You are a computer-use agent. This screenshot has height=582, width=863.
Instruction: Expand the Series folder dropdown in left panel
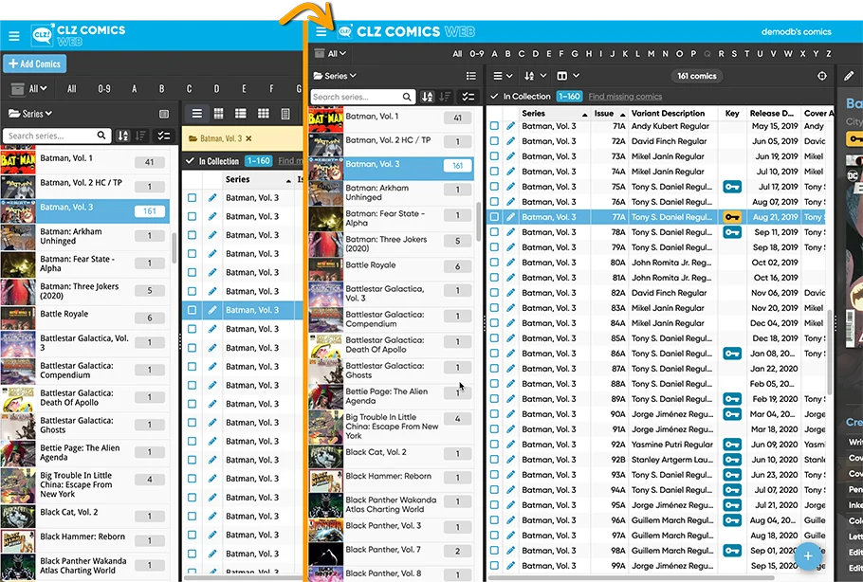click(30, 114)
